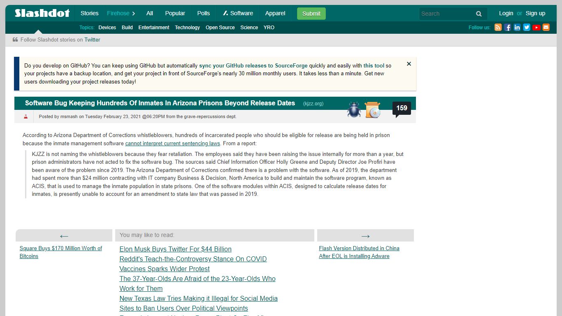Go to previous story arrow
This screenshot has height=316, width=562.
click(x=64, y=236)
